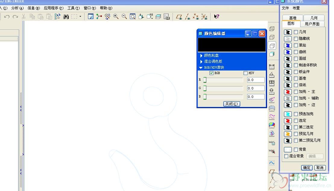Click the reorient view icon

point(141,17)
